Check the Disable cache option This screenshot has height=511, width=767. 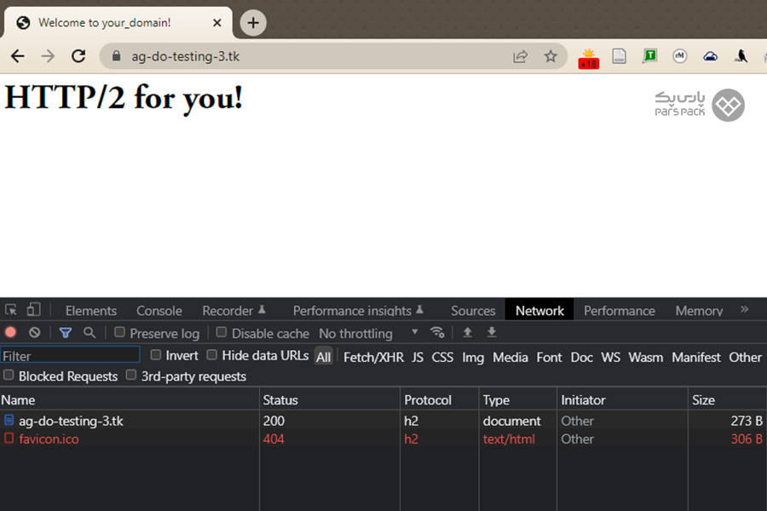(222, 333)
